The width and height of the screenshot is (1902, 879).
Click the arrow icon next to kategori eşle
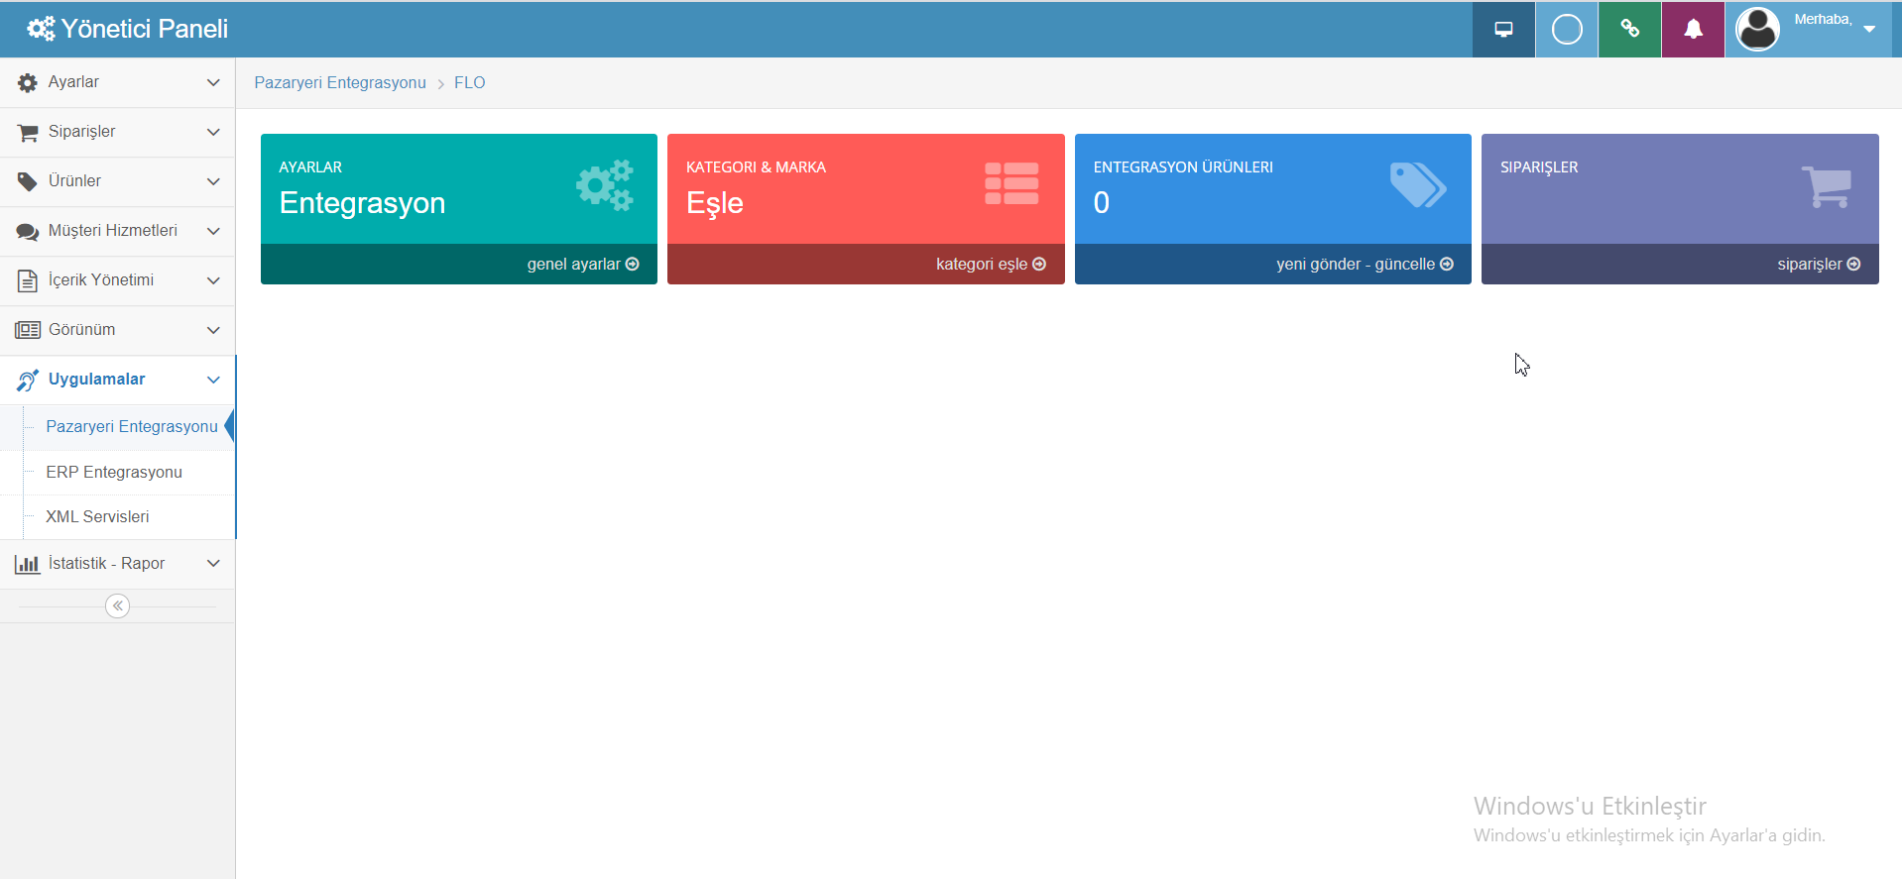1039,265
